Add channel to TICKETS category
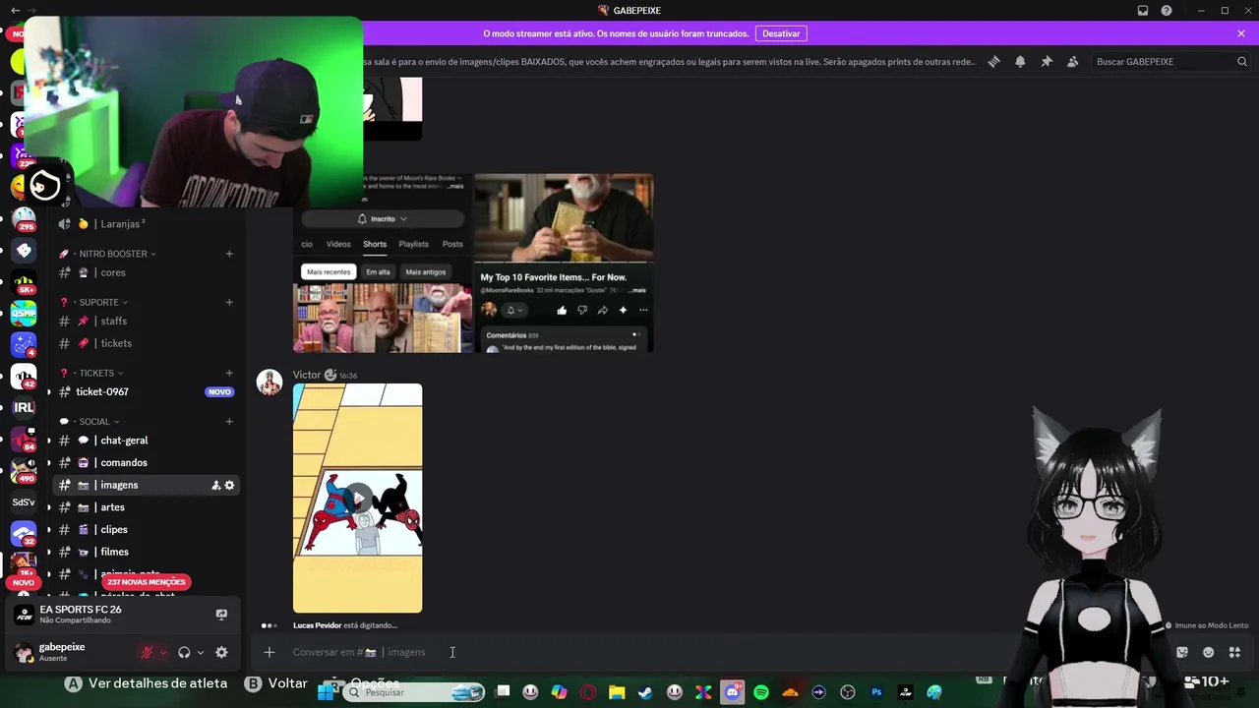1259x708 pixels. (229, 373)
